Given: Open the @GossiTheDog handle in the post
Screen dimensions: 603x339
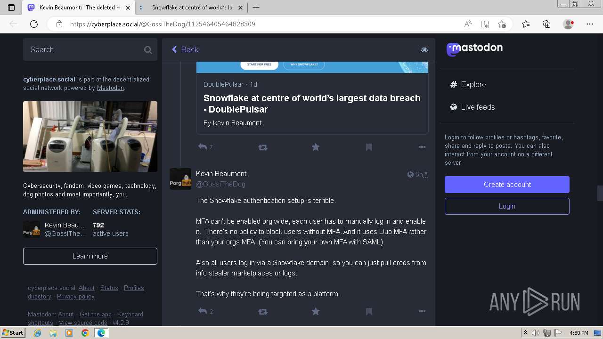Looking at the screenshot, I should [220, 184].
